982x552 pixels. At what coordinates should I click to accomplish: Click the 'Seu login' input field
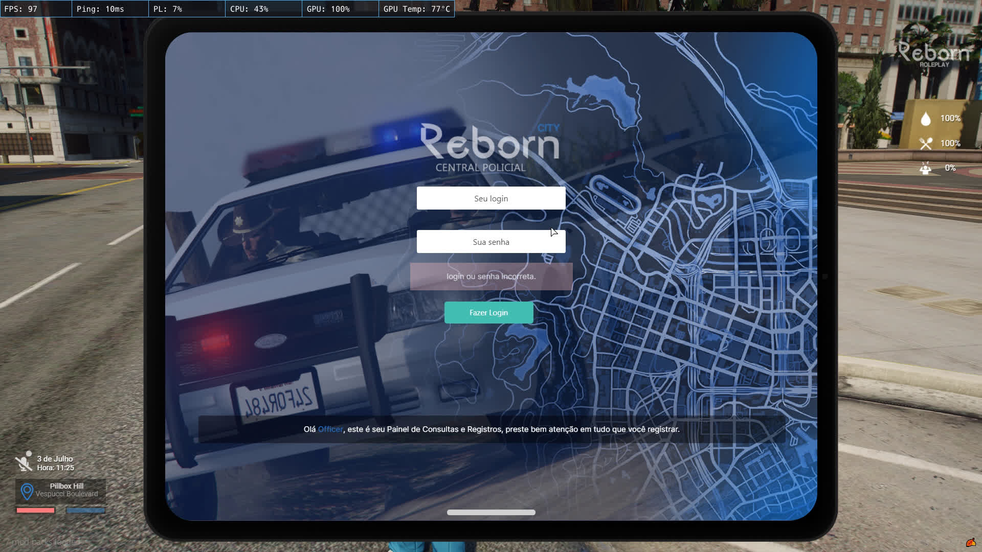coord(491,198)
